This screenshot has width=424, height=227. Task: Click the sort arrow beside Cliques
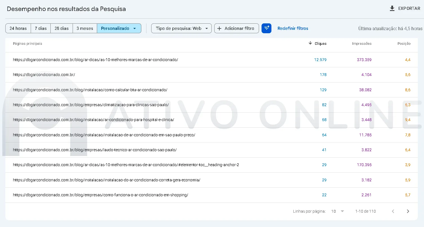[x=310, y=43]
